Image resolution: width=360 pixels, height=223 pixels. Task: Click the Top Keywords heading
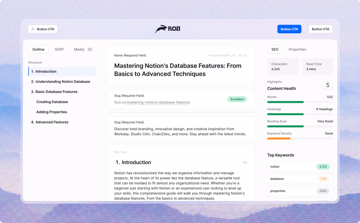point(280,155)
